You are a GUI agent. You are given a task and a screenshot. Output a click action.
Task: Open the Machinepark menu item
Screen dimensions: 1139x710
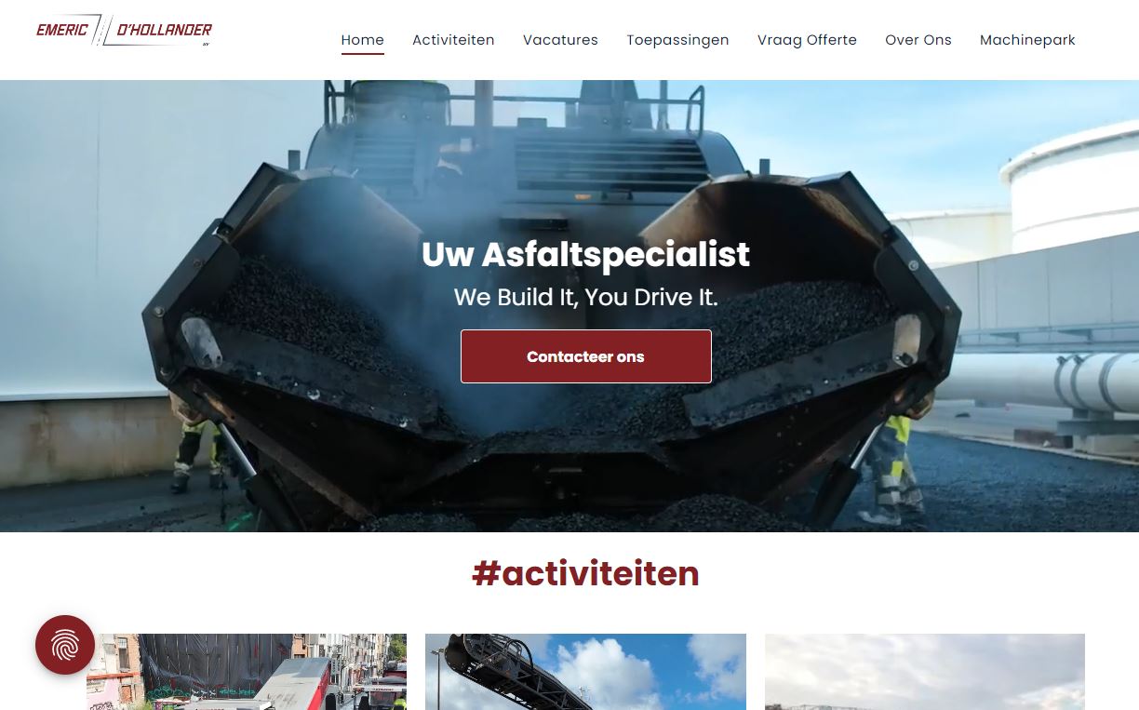tap(1027, 40)
